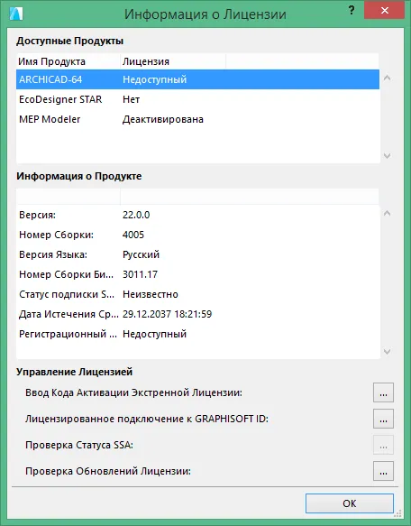Open licensed connection to GRAPHISOFT ID button

383,419
